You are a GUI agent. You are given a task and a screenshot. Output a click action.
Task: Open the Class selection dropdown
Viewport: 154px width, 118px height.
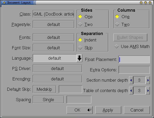[x=54, y=14]
